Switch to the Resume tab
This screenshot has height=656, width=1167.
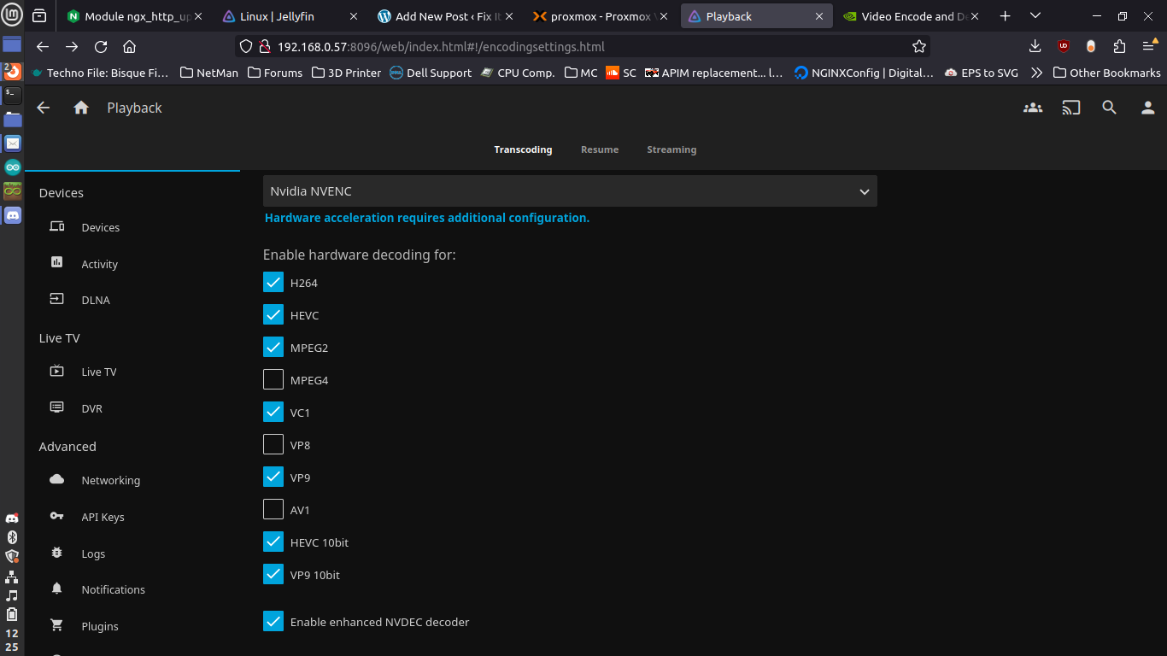click(600, 149)
